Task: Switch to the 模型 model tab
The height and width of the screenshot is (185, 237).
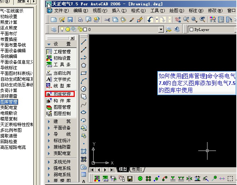Action: [123, 169]
